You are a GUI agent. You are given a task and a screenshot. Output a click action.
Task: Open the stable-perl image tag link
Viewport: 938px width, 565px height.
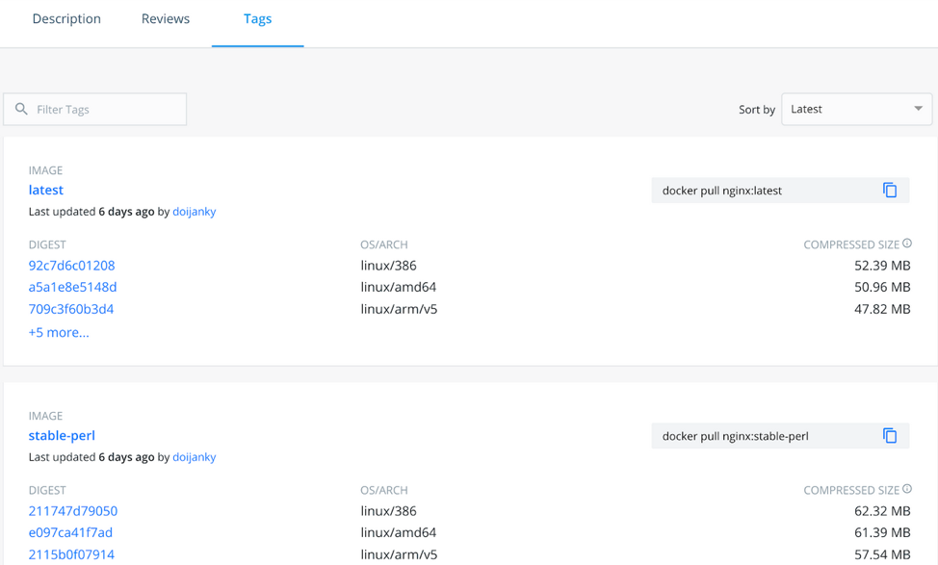[62, 435]
